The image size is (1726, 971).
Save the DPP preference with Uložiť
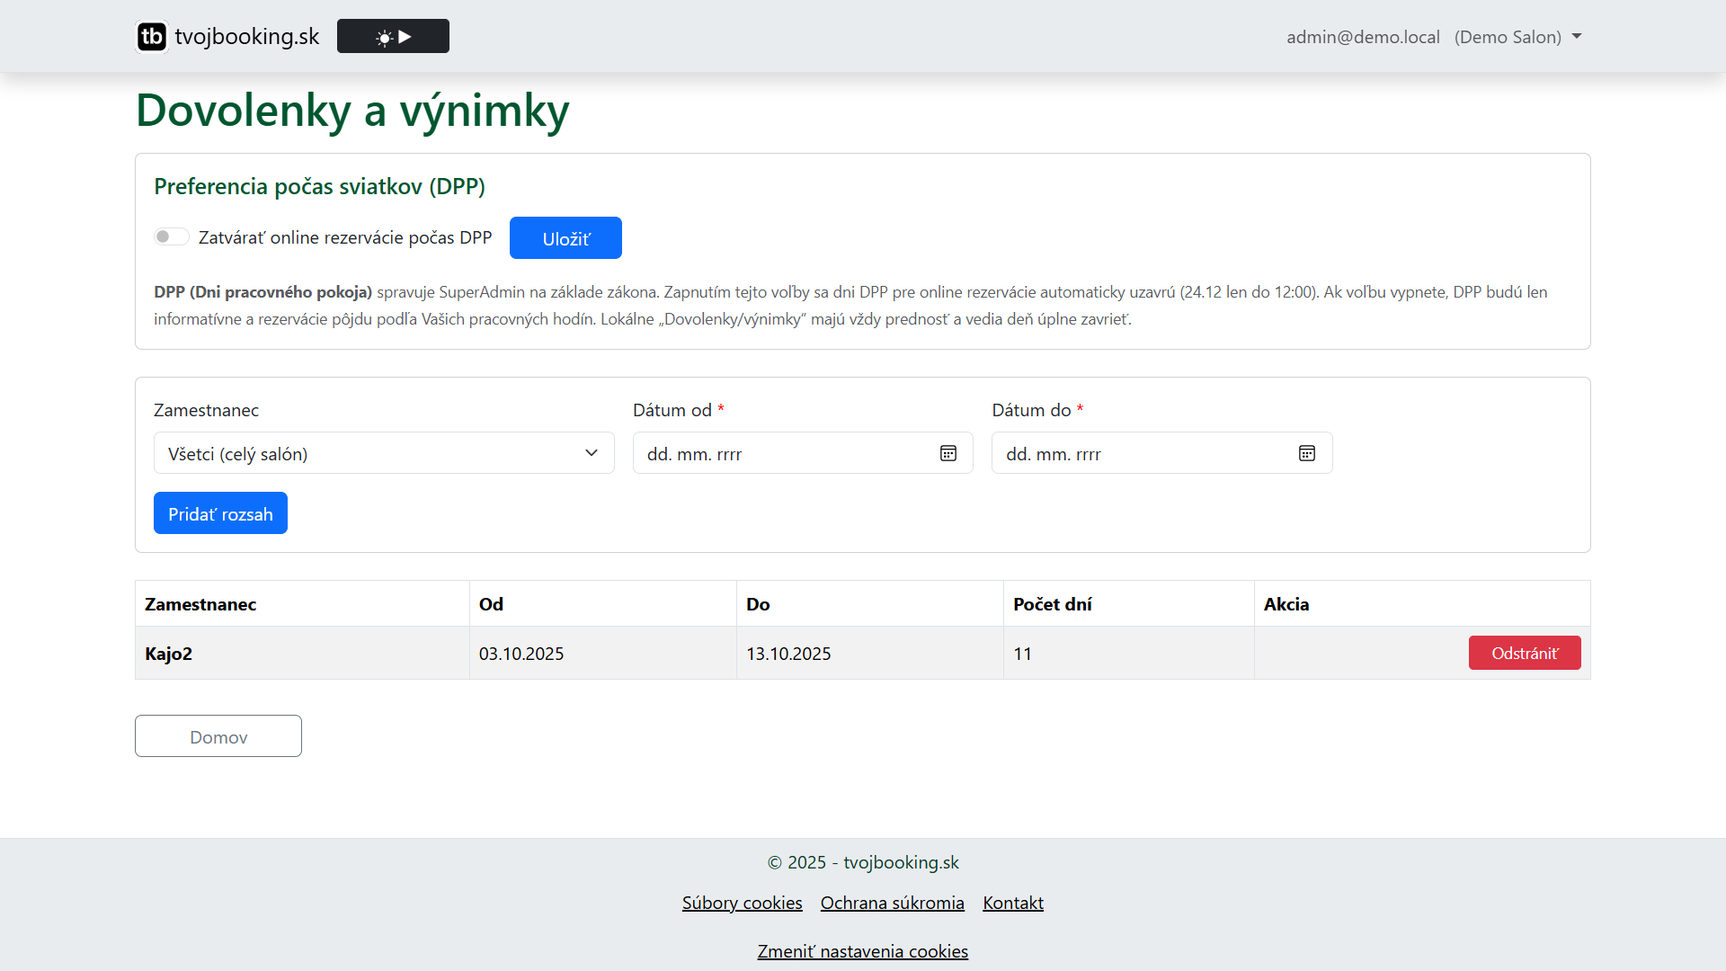[x=565, y=238]
